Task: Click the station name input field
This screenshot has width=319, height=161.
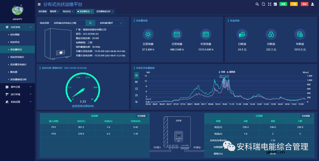Action: coord(69,23)
